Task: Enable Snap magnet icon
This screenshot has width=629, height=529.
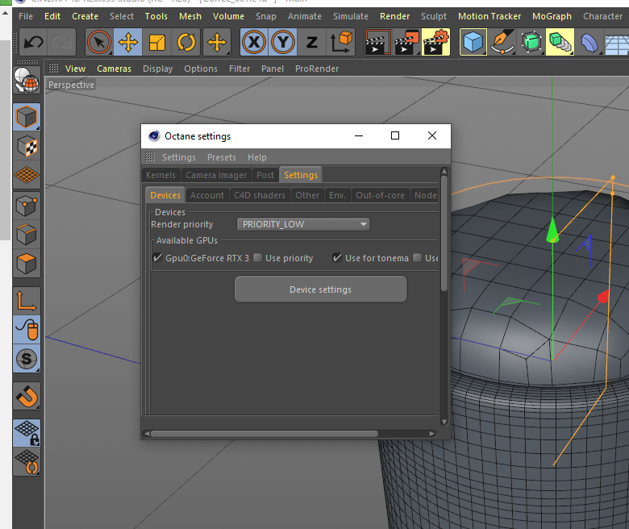Action: coord(27,396)
